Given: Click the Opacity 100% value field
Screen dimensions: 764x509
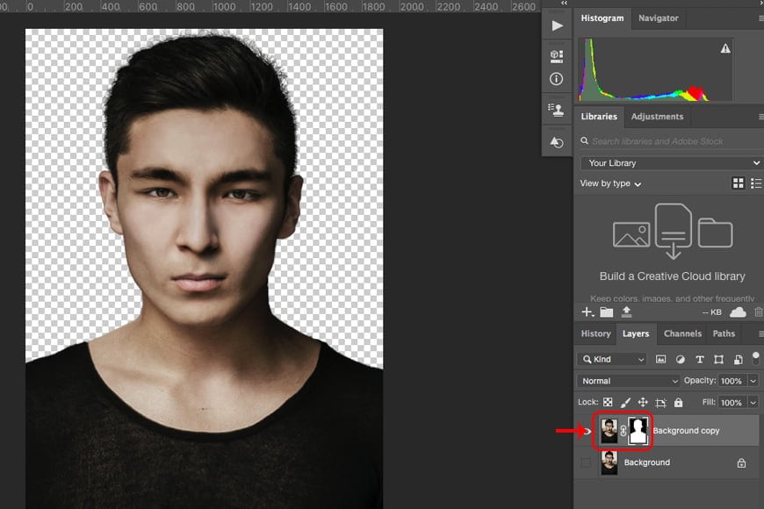Looking at the screenshot, I should (732, 381).
